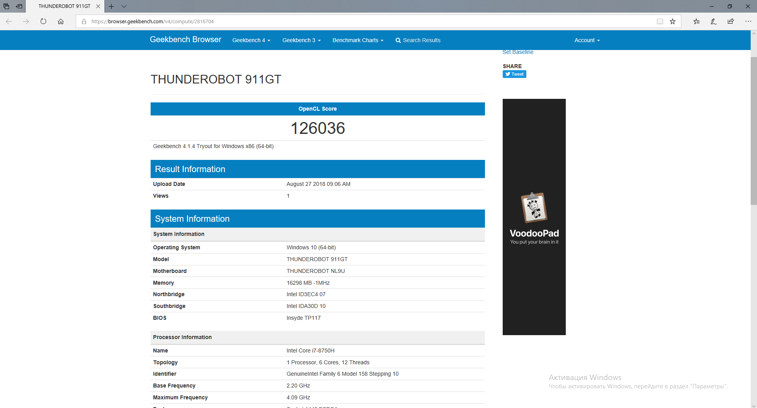Screen dimensions: 757x408
Task: Click the Intel IDA30D 10 southbridge value
Action: [x=306, y=306]
